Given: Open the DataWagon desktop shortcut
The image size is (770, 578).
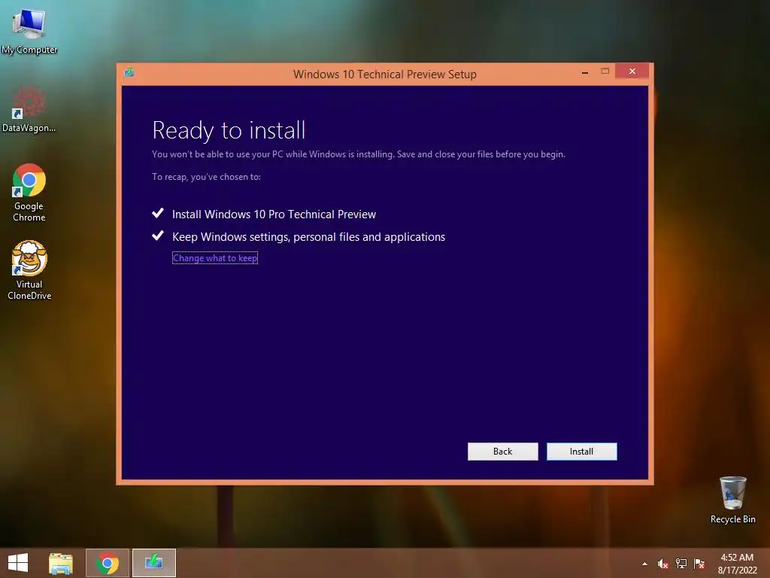Looking at the screenshot, I should tap(29, 110).
